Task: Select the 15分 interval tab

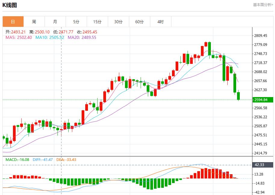Action: [x=97, y=22]
